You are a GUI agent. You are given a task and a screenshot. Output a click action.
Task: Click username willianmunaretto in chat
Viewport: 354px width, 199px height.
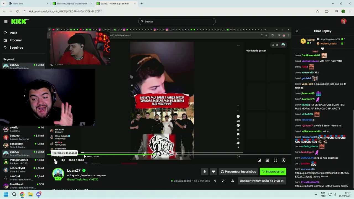click(311, 131)
